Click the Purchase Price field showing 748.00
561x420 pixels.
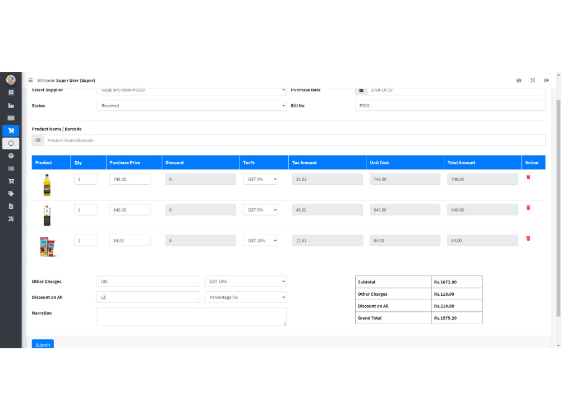(x=130, y=179)
